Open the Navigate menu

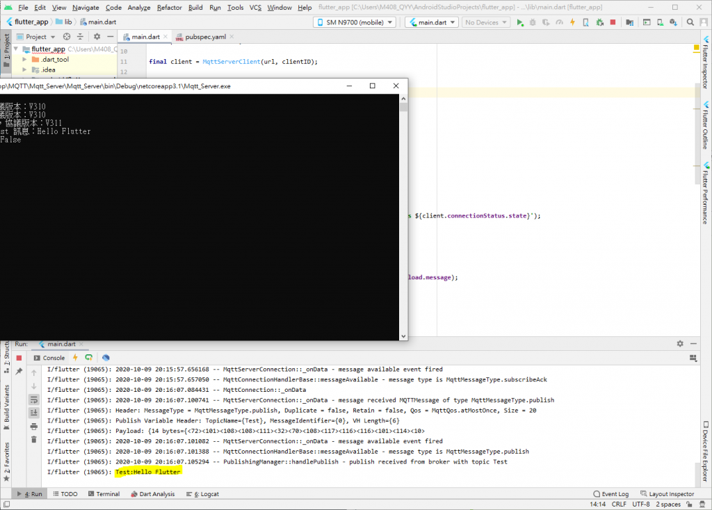pos(86,7)
